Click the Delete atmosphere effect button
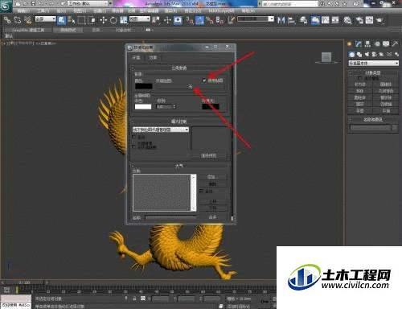Image resolution: width=402 pixels, height=309 pixels. (x=212, y=184)
